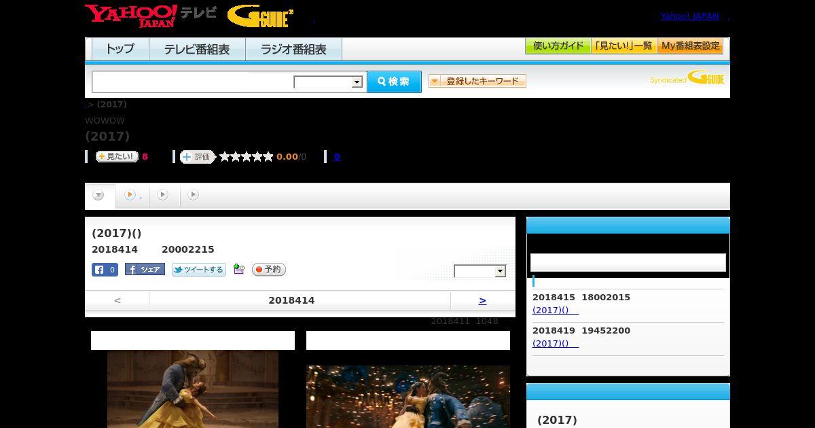Screen dimensions: 815x428
Task: Click the blue 検索 search button
Action: click(394, 82)
